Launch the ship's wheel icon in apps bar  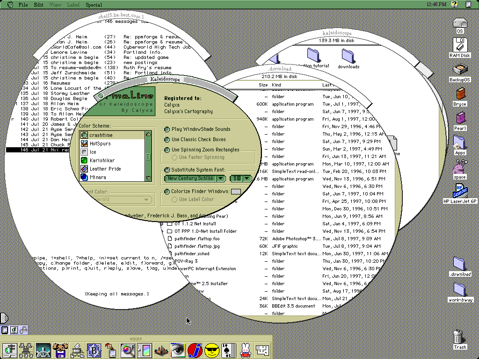point(43,350)
